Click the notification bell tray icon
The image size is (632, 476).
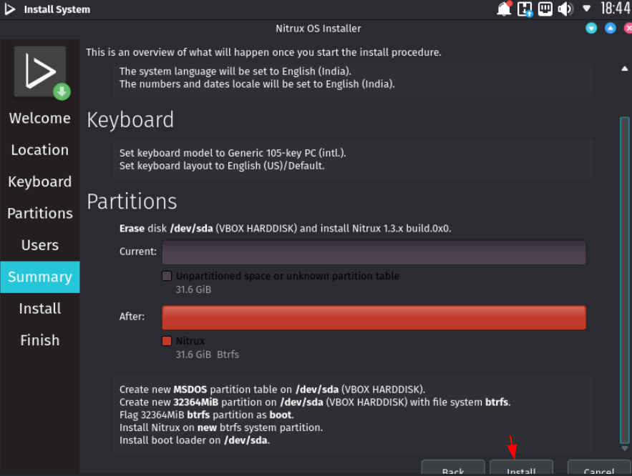[504, 9]
